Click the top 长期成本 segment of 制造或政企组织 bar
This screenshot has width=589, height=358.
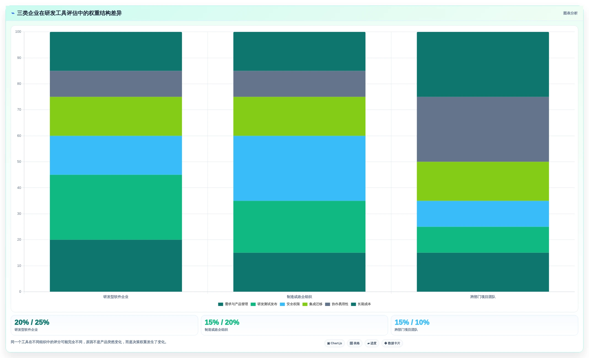point(299,51)
